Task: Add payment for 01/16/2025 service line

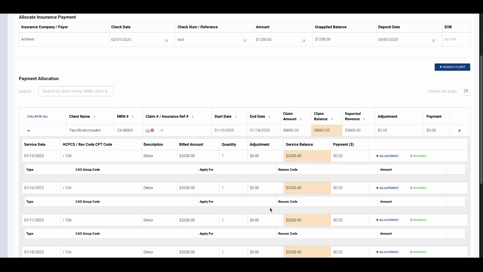Action: [418, 188]
